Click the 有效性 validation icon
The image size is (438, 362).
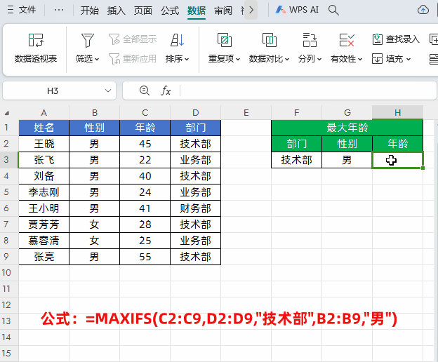point(346,40)
